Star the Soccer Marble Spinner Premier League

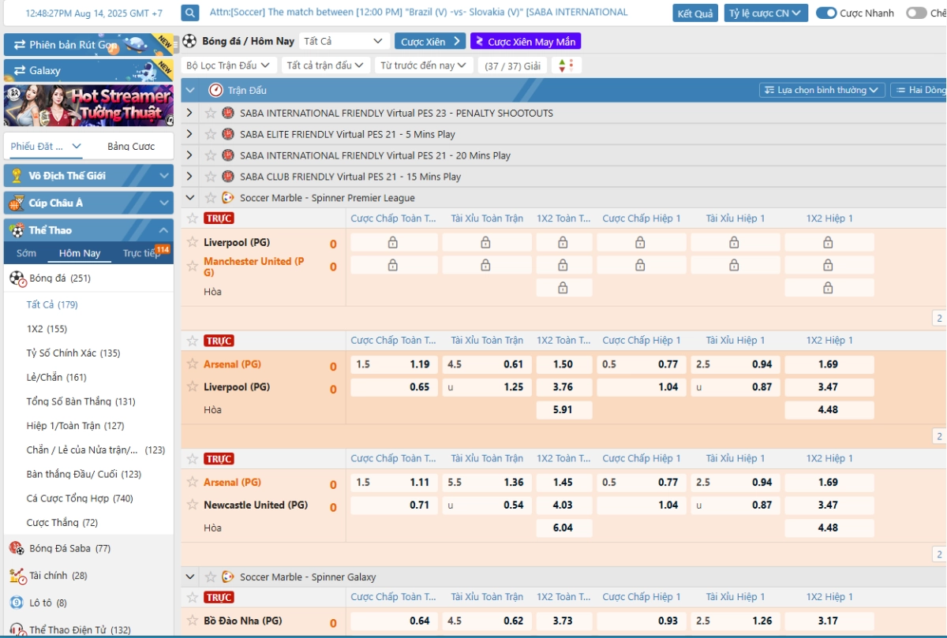[x=211, y=198]
